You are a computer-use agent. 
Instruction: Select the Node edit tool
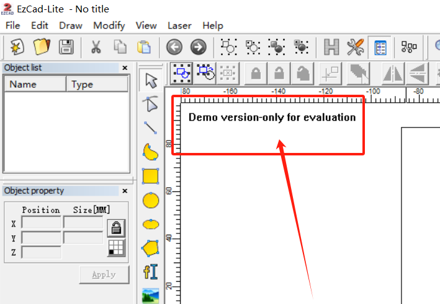(x=151, y=104)
